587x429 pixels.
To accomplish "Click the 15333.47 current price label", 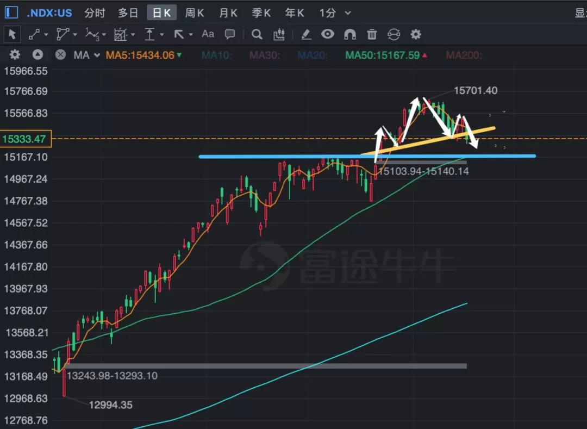I will [x=26, y=139].
